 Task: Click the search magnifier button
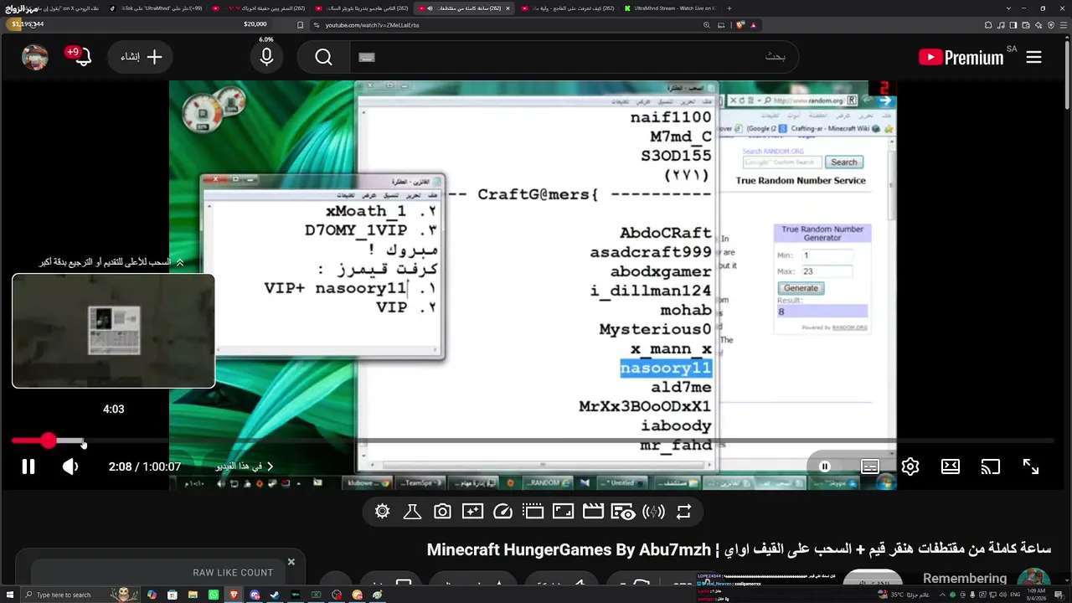[x=324, y=57]
